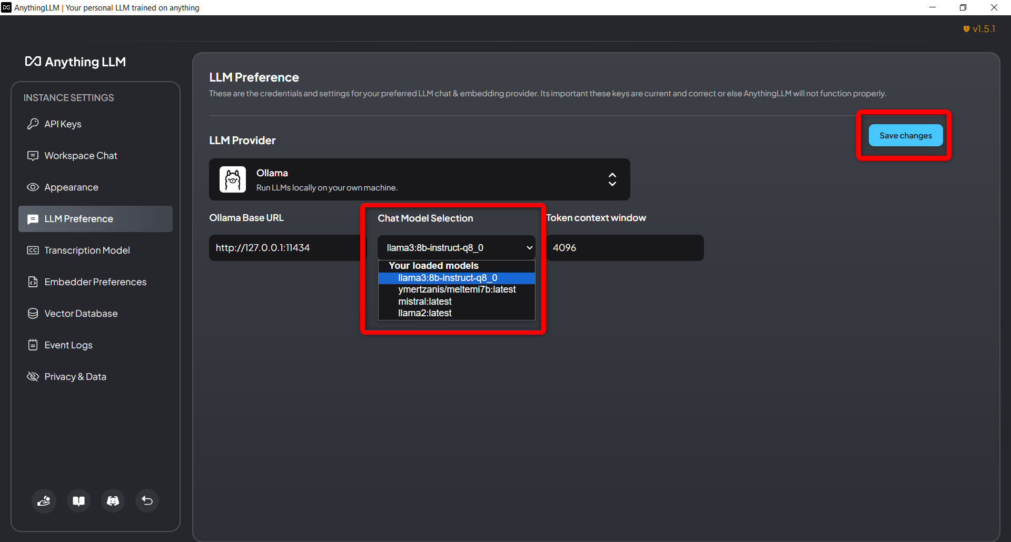The image size is (1011, 542).
Task: Open Transcription Model settings
Action: click(x=87, y=250)
